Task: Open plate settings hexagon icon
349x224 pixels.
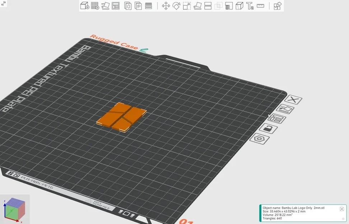Action: 259,139
